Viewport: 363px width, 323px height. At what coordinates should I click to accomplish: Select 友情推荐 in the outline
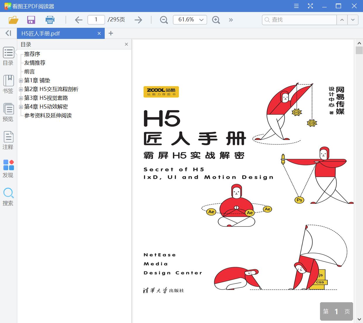tap(35, 63)
